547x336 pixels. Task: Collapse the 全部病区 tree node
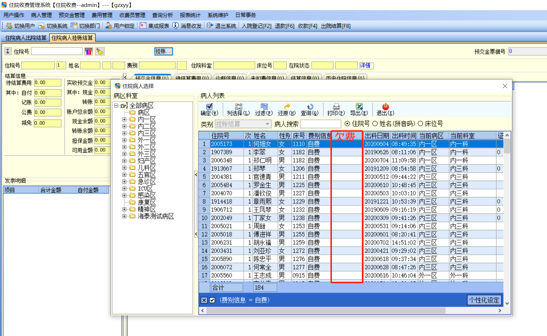coord(116,106)
